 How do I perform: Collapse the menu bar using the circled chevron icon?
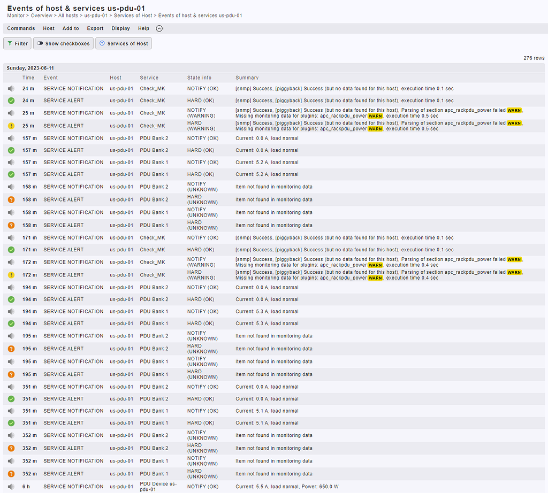click(x=158, y=28)
